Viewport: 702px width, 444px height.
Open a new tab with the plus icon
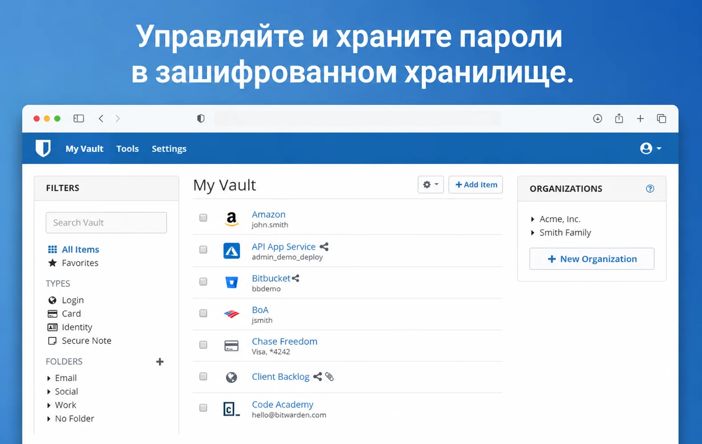[641, 118]
